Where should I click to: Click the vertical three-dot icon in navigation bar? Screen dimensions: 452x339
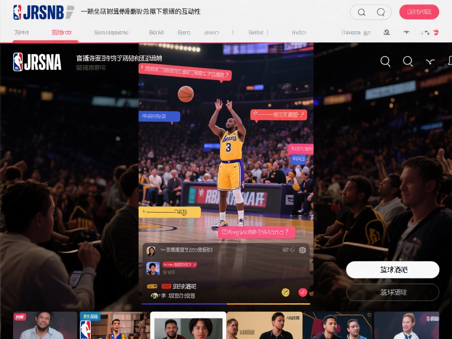[x=233, y=32]
